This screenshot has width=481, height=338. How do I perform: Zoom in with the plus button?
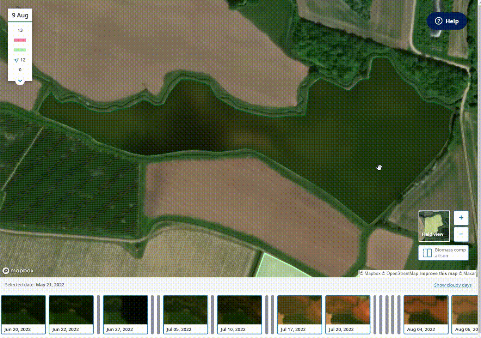point(461,218)
